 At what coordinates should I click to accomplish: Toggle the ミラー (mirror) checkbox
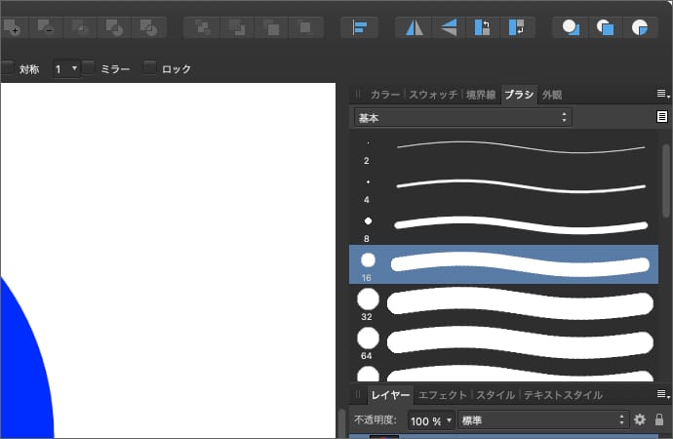pos(89,68)
